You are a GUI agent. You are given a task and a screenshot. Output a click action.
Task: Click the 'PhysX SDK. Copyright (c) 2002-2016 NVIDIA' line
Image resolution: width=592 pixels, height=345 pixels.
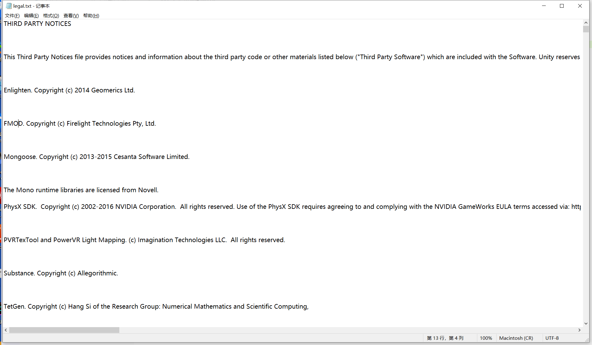(292, 207)
